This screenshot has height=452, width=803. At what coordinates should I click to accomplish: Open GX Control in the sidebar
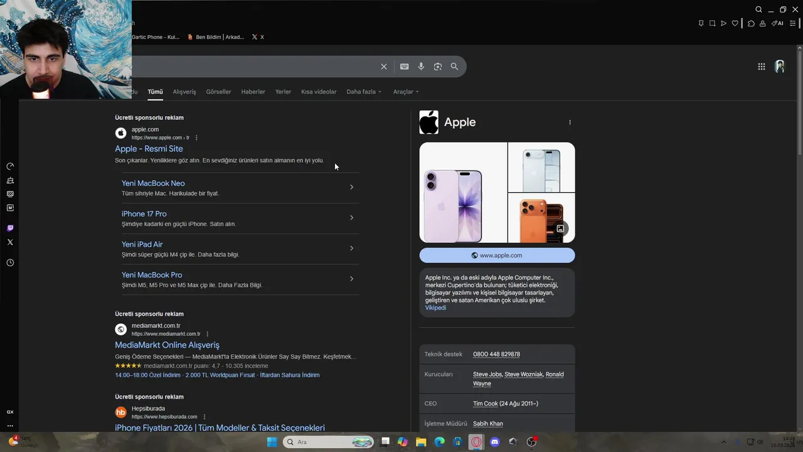[10, 166]
